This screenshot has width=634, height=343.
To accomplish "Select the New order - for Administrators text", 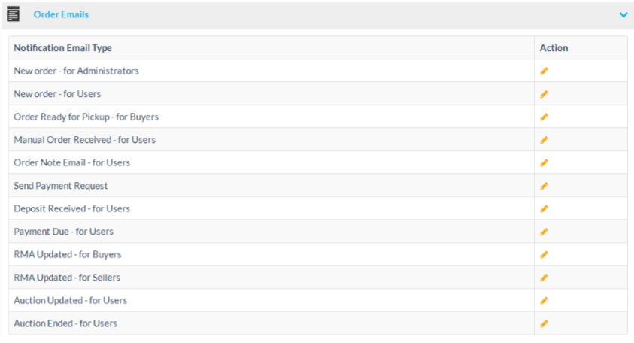I will 76,71.
